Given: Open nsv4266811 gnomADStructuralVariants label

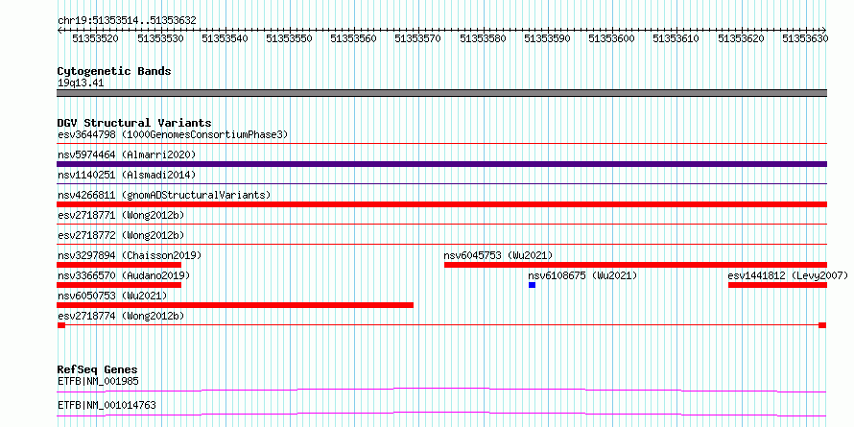Looking at the screenshot, I should (164, 195).
